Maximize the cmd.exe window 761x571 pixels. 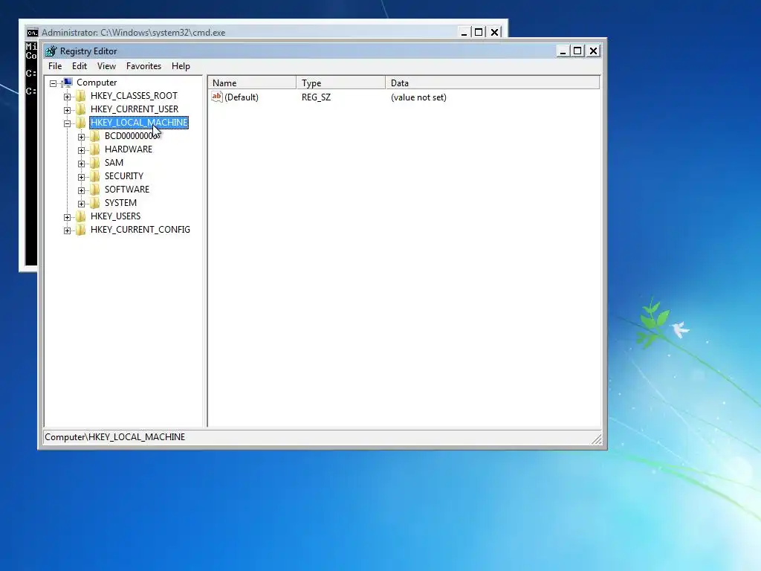click(479, 33)
